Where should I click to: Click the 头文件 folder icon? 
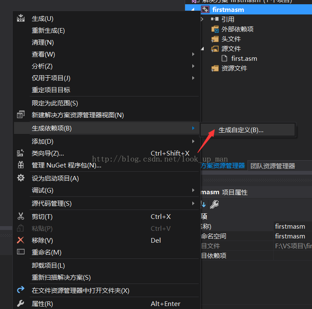pos(215,39)
